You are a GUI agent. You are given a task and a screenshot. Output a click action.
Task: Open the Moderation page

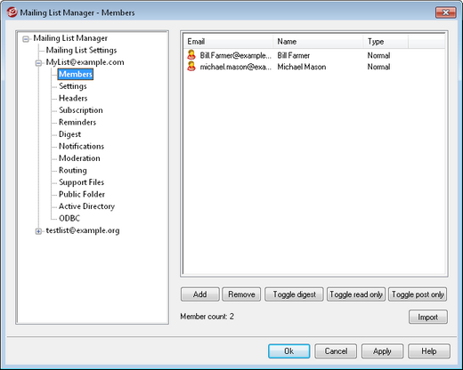79,158
